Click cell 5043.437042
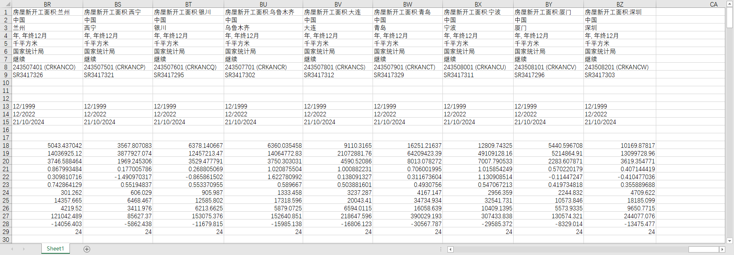 point(48,145)
